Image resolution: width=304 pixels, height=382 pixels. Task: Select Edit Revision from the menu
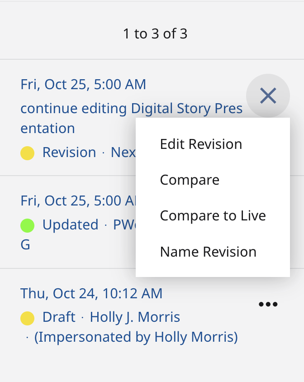point(201,144)
